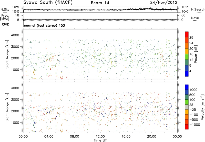Click the '-1000' value on Velocity scale
This screenshot has height=142, width=205.
pos(195,125)
